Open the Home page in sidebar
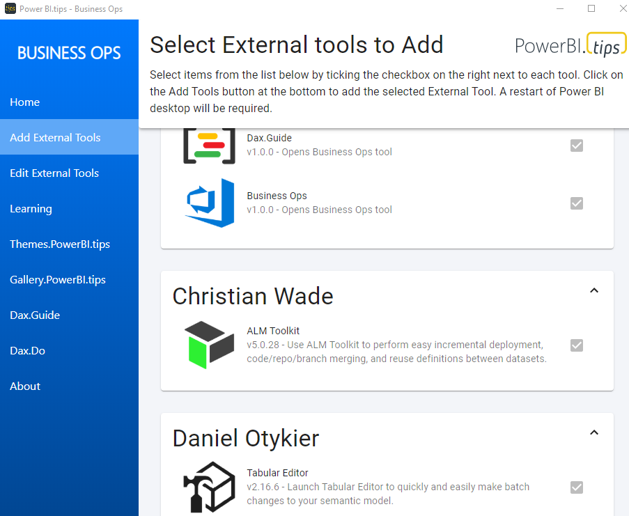The height and width of the screenshot is (516, 629). [70, 102]
